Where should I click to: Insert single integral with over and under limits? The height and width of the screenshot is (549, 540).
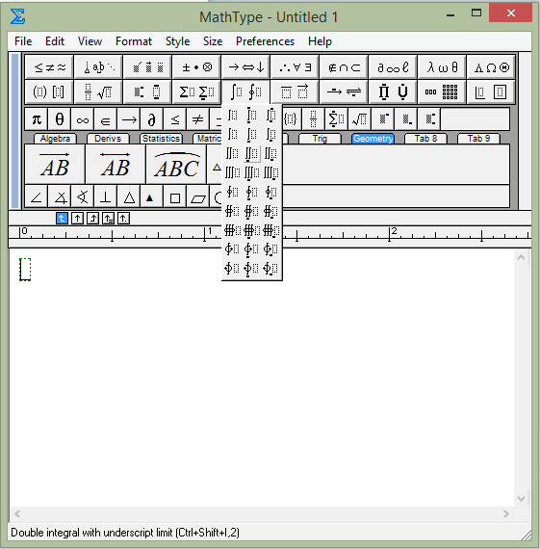pos(251,116)
